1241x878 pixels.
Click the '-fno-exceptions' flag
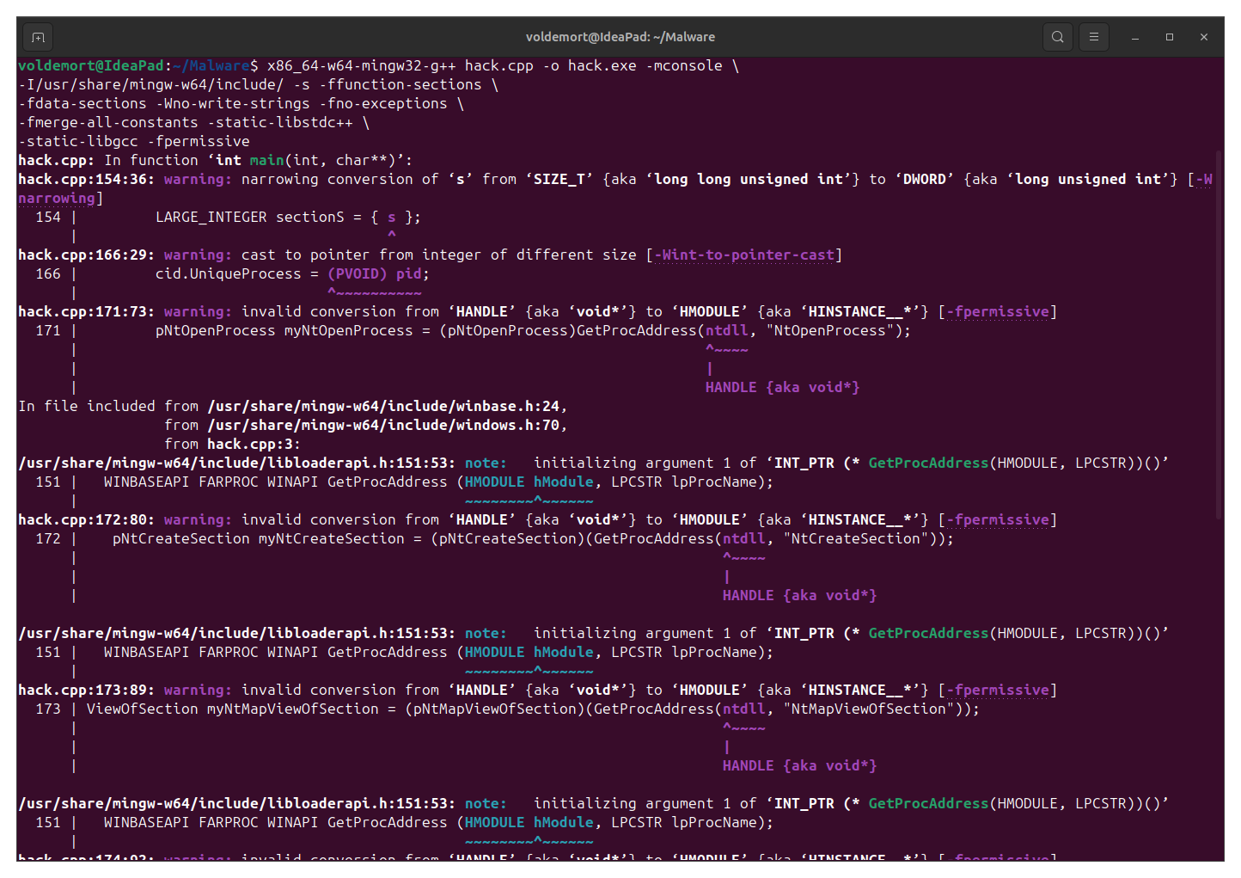click(383, 104)
